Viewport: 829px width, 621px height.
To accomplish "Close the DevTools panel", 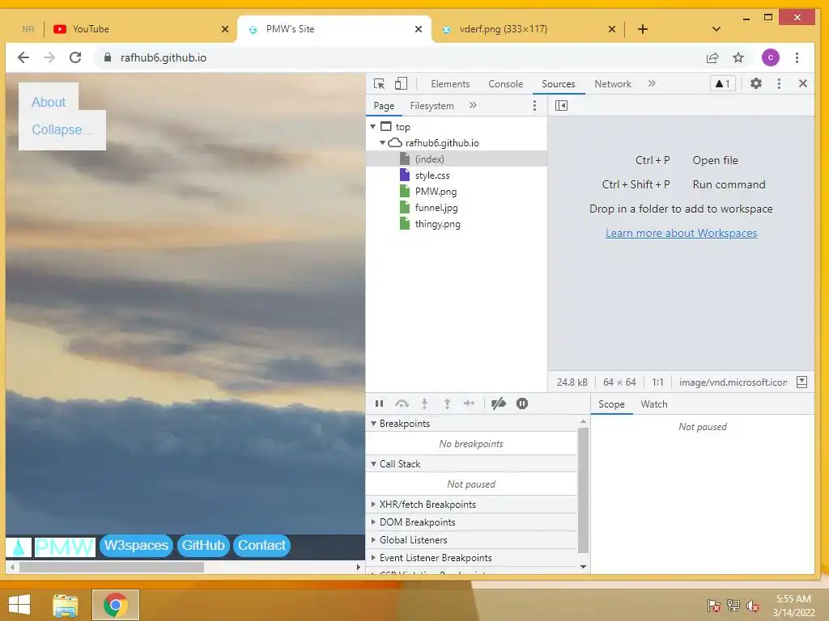I will (802, 83).
